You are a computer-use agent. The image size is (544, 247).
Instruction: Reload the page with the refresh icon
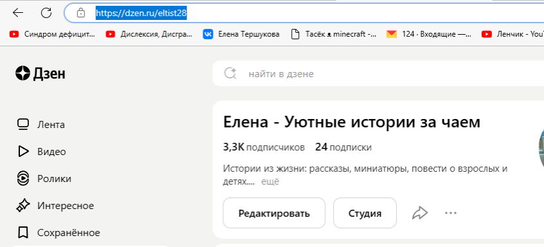pos(46,13)
